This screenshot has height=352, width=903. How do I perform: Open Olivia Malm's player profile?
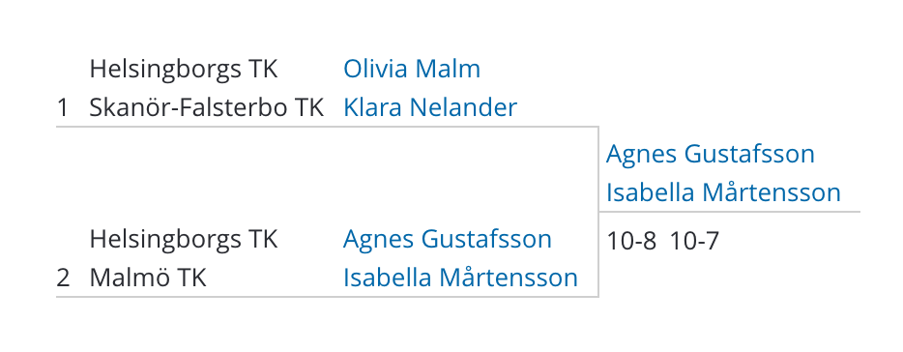tap(412, 69)
